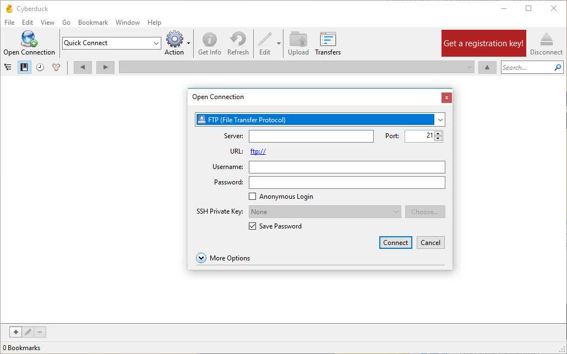Click the Search box field
This screenshot has width=567, height=354.
coord(527,68)
